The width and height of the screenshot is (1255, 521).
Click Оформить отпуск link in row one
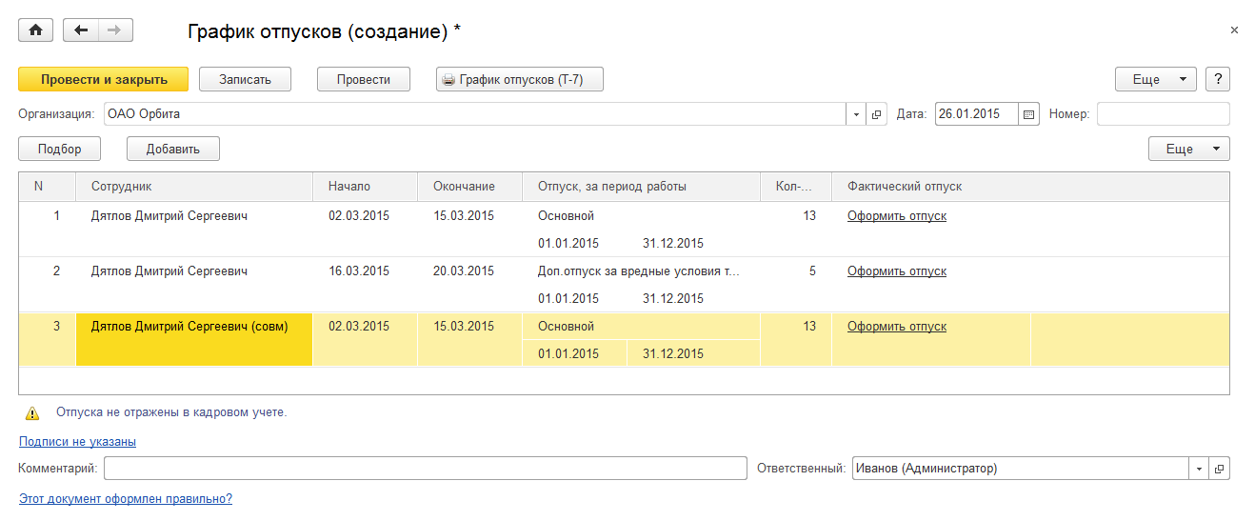tap(897, 216)
